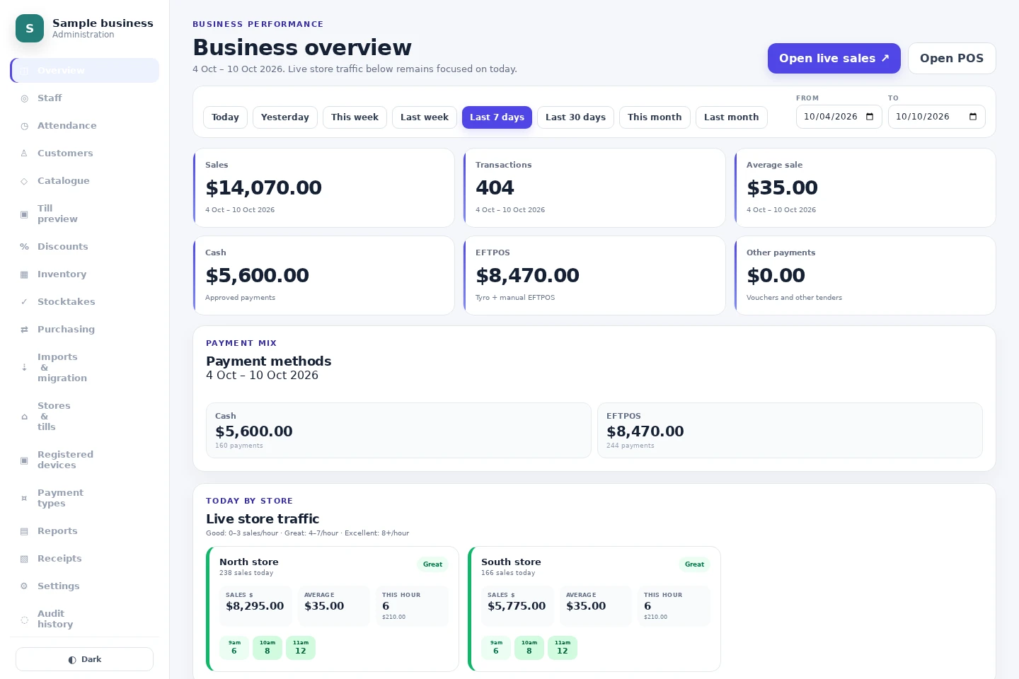Open calendar picker in FROM date field

point(870,117)
